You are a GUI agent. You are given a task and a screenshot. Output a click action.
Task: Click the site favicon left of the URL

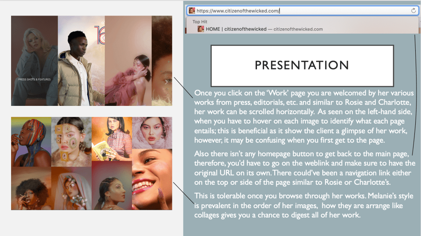tap(192, 11)
